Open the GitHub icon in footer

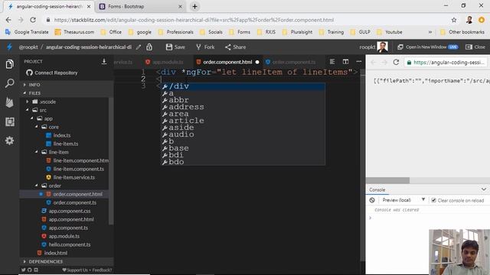point(30,270)
